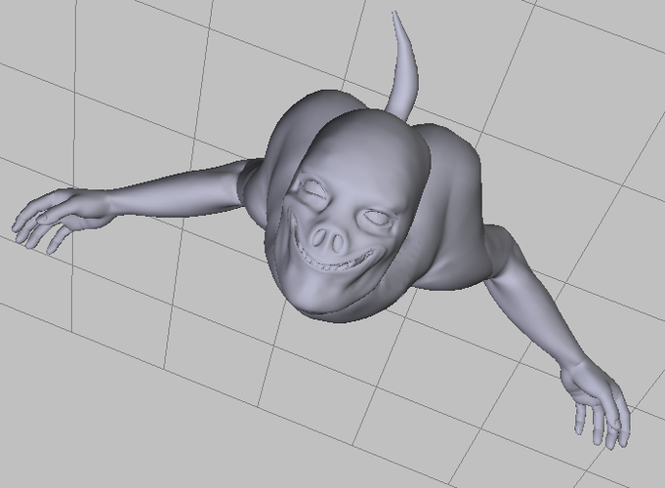This screenshot has width=665, height=488.
Task: Select the pig-like snout on the face
Action: point(326,238)
